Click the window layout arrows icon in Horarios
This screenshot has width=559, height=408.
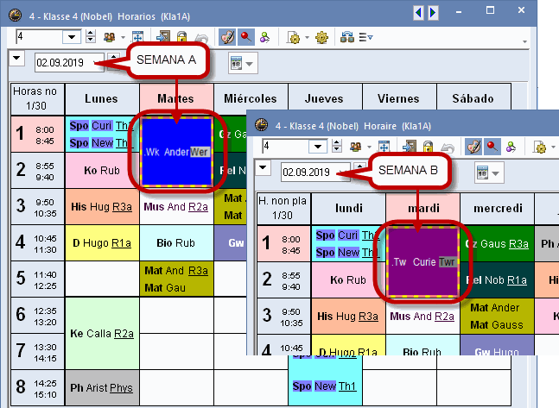point(137,37)
